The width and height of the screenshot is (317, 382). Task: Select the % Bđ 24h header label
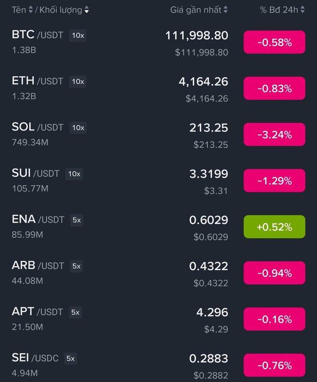coord(279,10)
